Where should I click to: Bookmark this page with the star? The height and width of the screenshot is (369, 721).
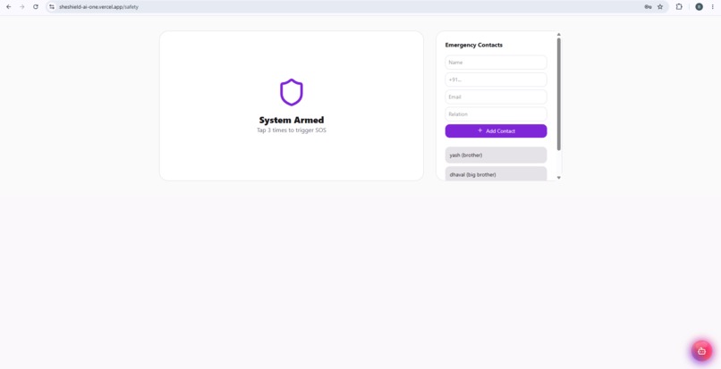(660, 7)
